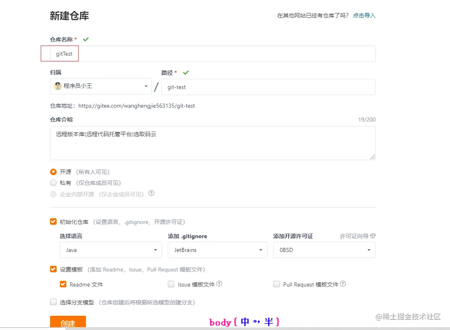Click the textarea resize handle of 仓库介绍
The image size is (450, 330).
click(x=373, y=157)
